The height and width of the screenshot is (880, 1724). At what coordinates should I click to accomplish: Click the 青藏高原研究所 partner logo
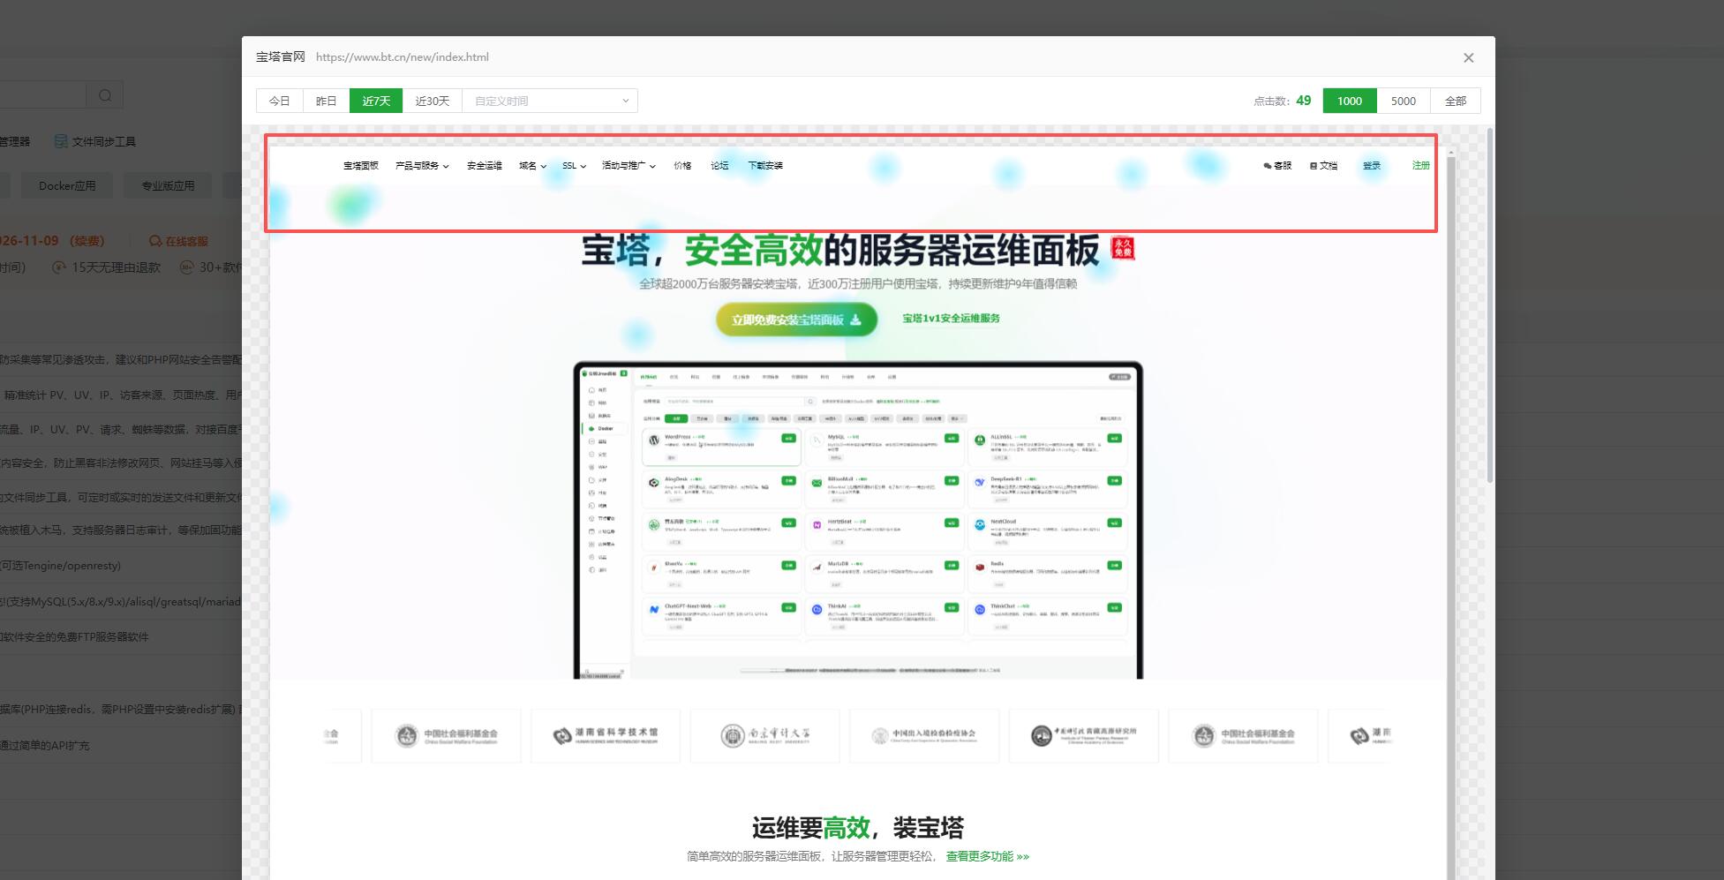click(1084, 735)
